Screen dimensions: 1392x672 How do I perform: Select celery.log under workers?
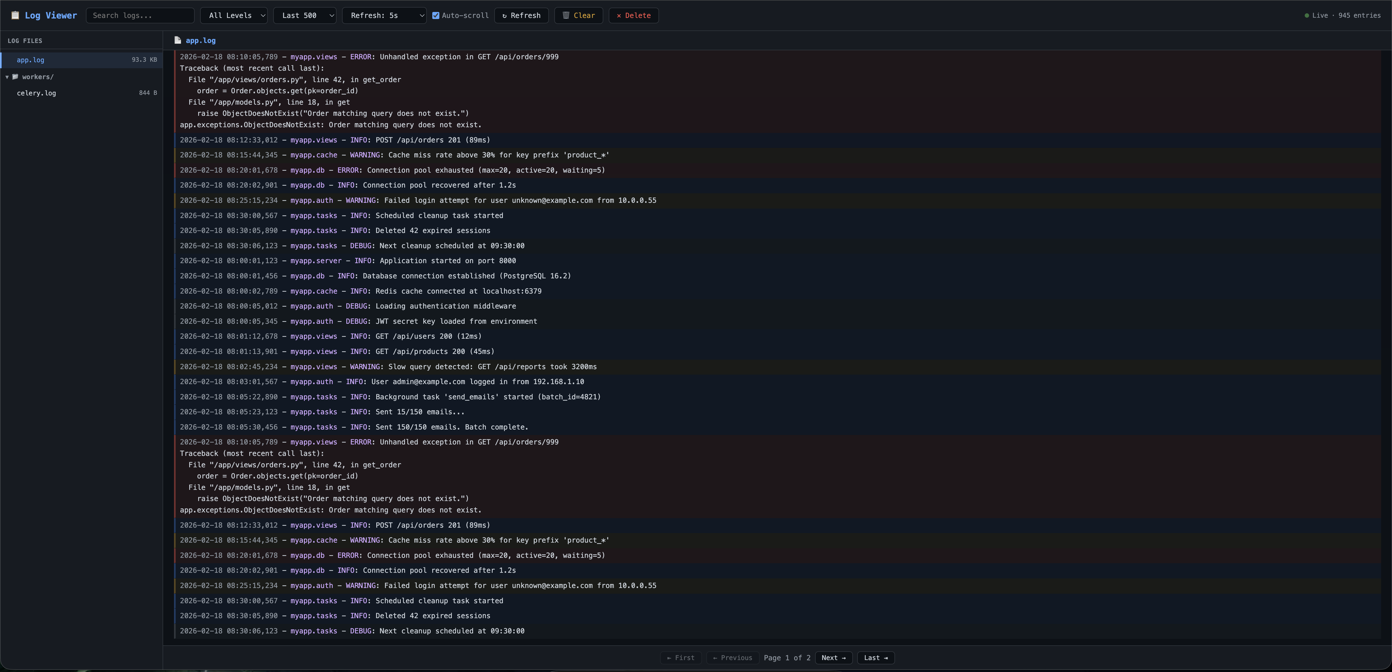coord(82,93)
